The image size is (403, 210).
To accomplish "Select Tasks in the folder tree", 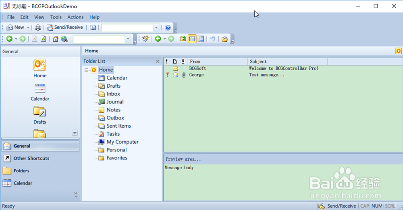I will point(113,134).
